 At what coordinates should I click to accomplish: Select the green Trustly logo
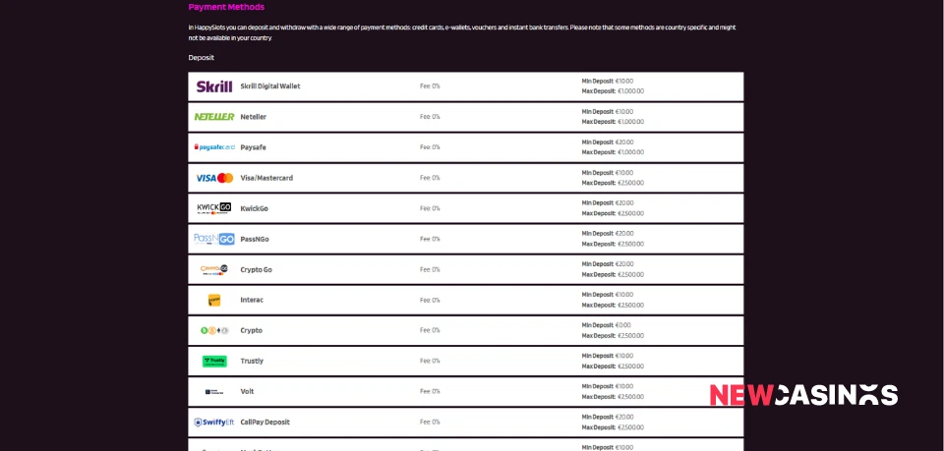coord(214,361)
